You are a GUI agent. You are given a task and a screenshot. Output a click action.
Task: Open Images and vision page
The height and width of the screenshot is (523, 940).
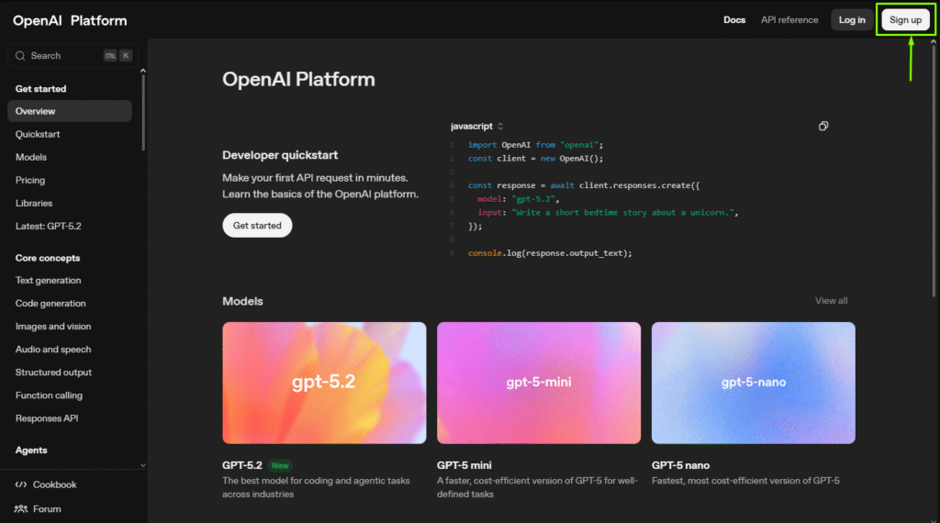[53, 327]
